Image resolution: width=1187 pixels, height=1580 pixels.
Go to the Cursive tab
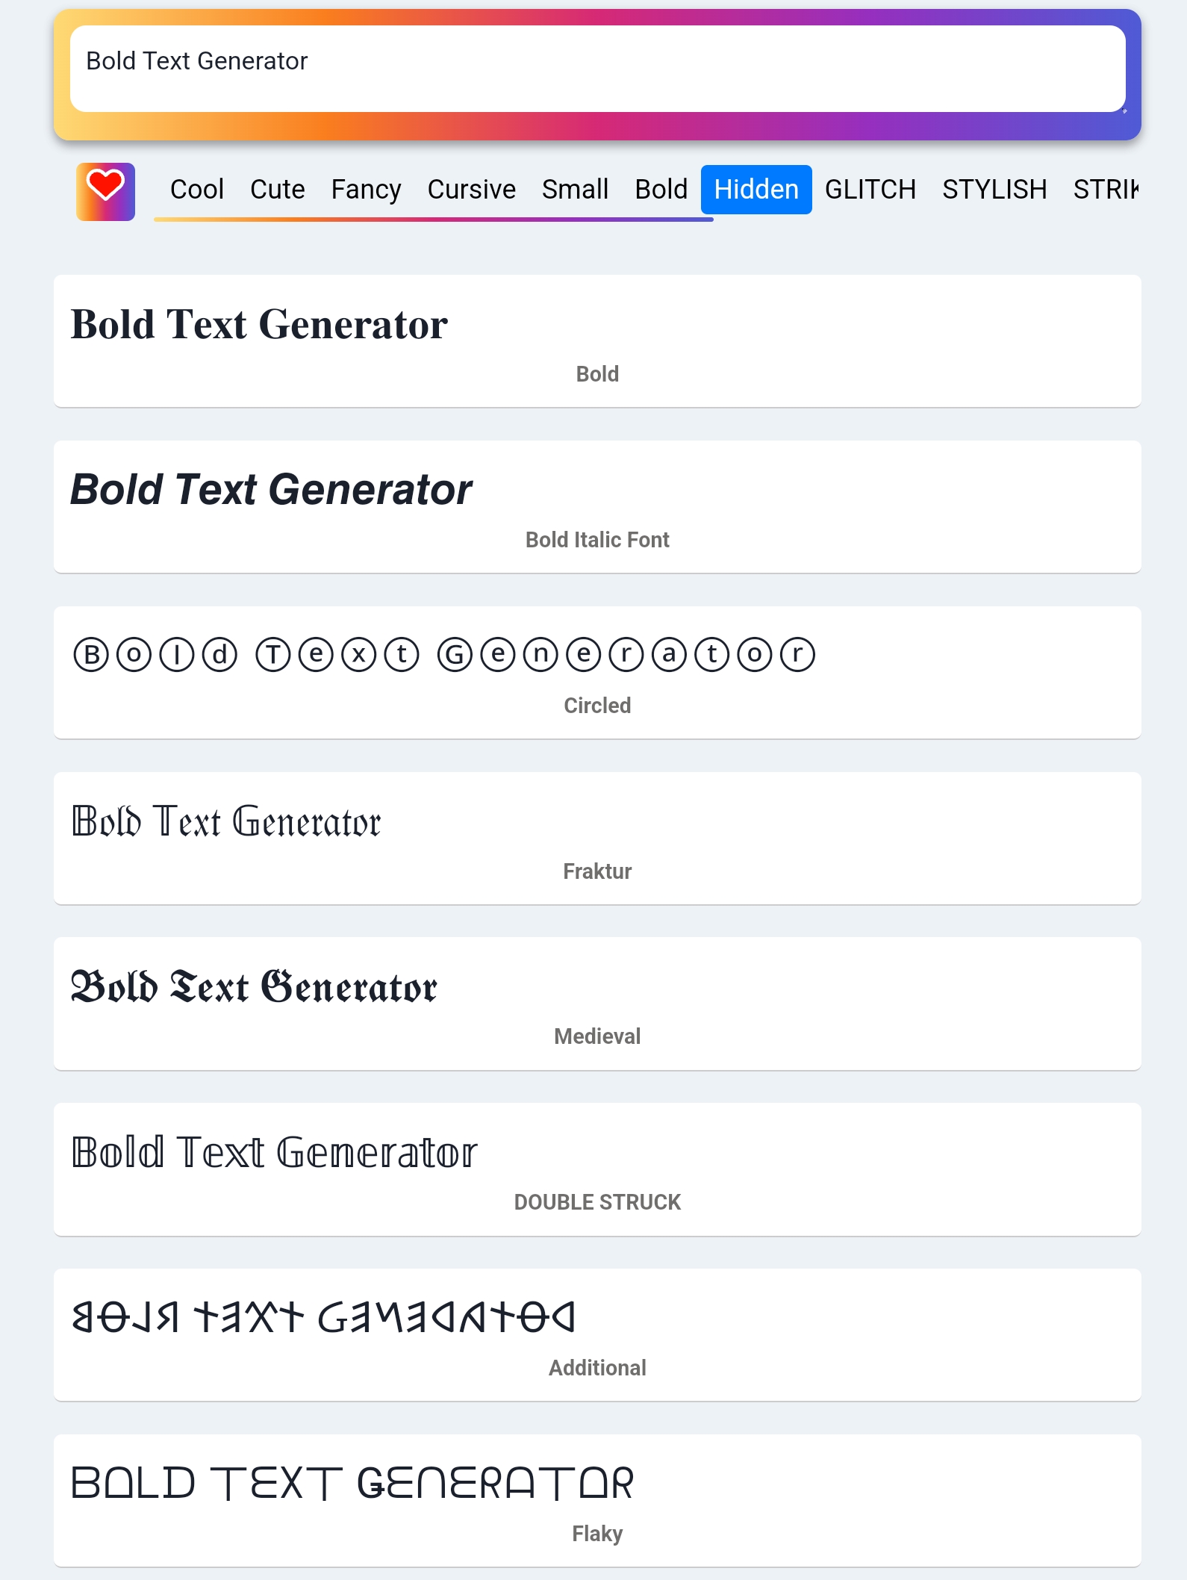click(x=471, y=190)
